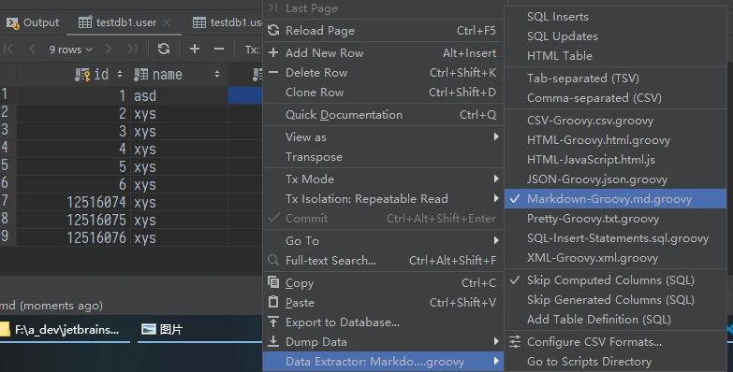
Task: Close the testdb1.user tab
Action: tap(167, 22)
